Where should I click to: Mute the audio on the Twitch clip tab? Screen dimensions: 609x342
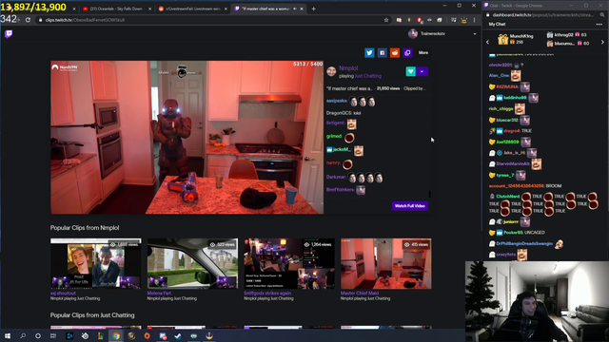295,9
